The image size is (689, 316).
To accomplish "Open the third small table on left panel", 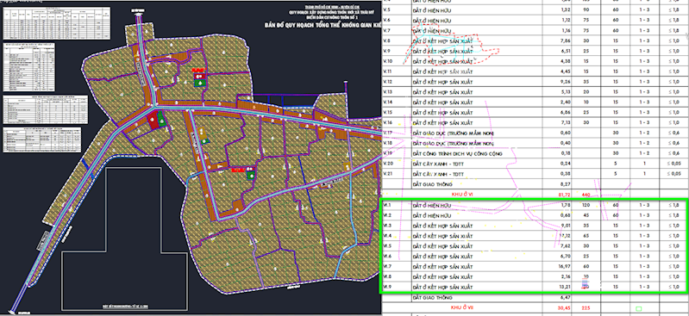I will click(45, 109).
